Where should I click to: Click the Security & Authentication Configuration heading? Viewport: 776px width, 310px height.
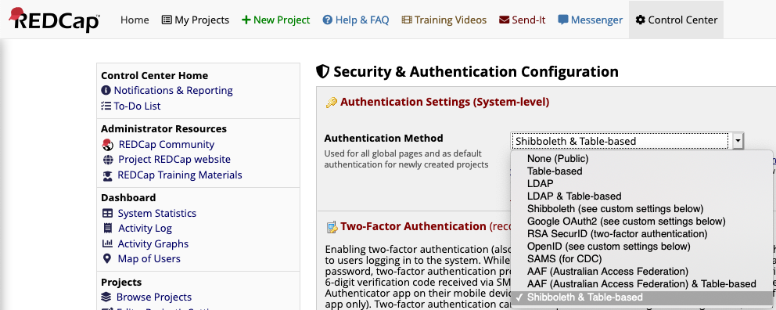[476, 72]
